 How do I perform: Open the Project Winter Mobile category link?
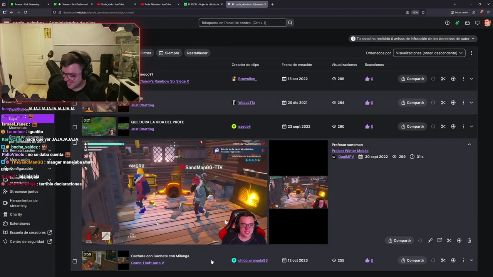tap(350, 151)
